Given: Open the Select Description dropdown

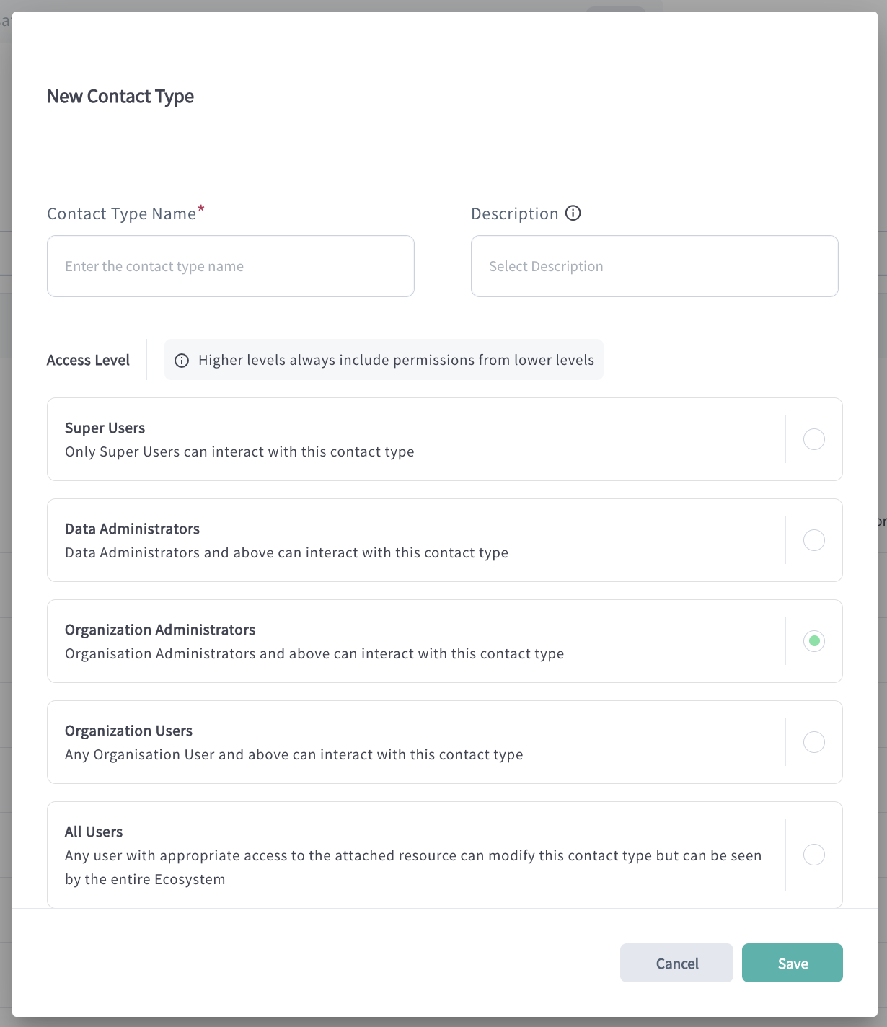Looking at the screenshot, I should point(654,266).
